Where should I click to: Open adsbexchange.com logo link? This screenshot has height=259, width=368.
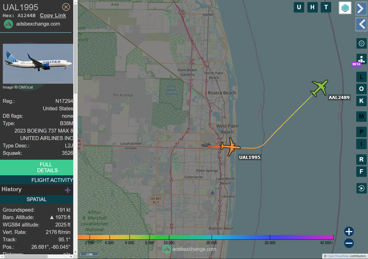pos(32,24)
